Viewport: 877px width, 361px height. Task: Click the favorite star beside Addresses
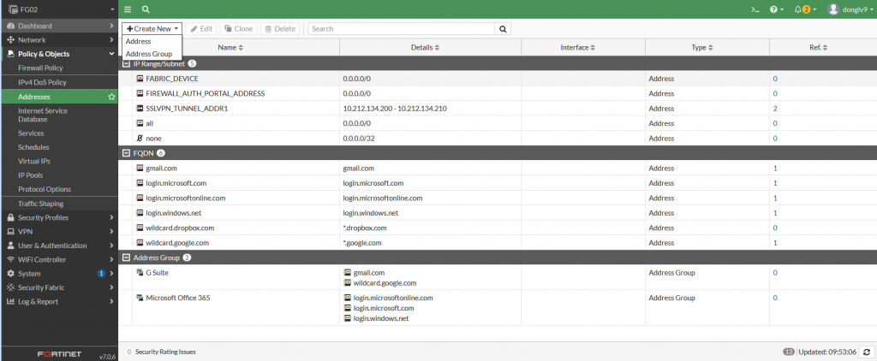point(111,97)
